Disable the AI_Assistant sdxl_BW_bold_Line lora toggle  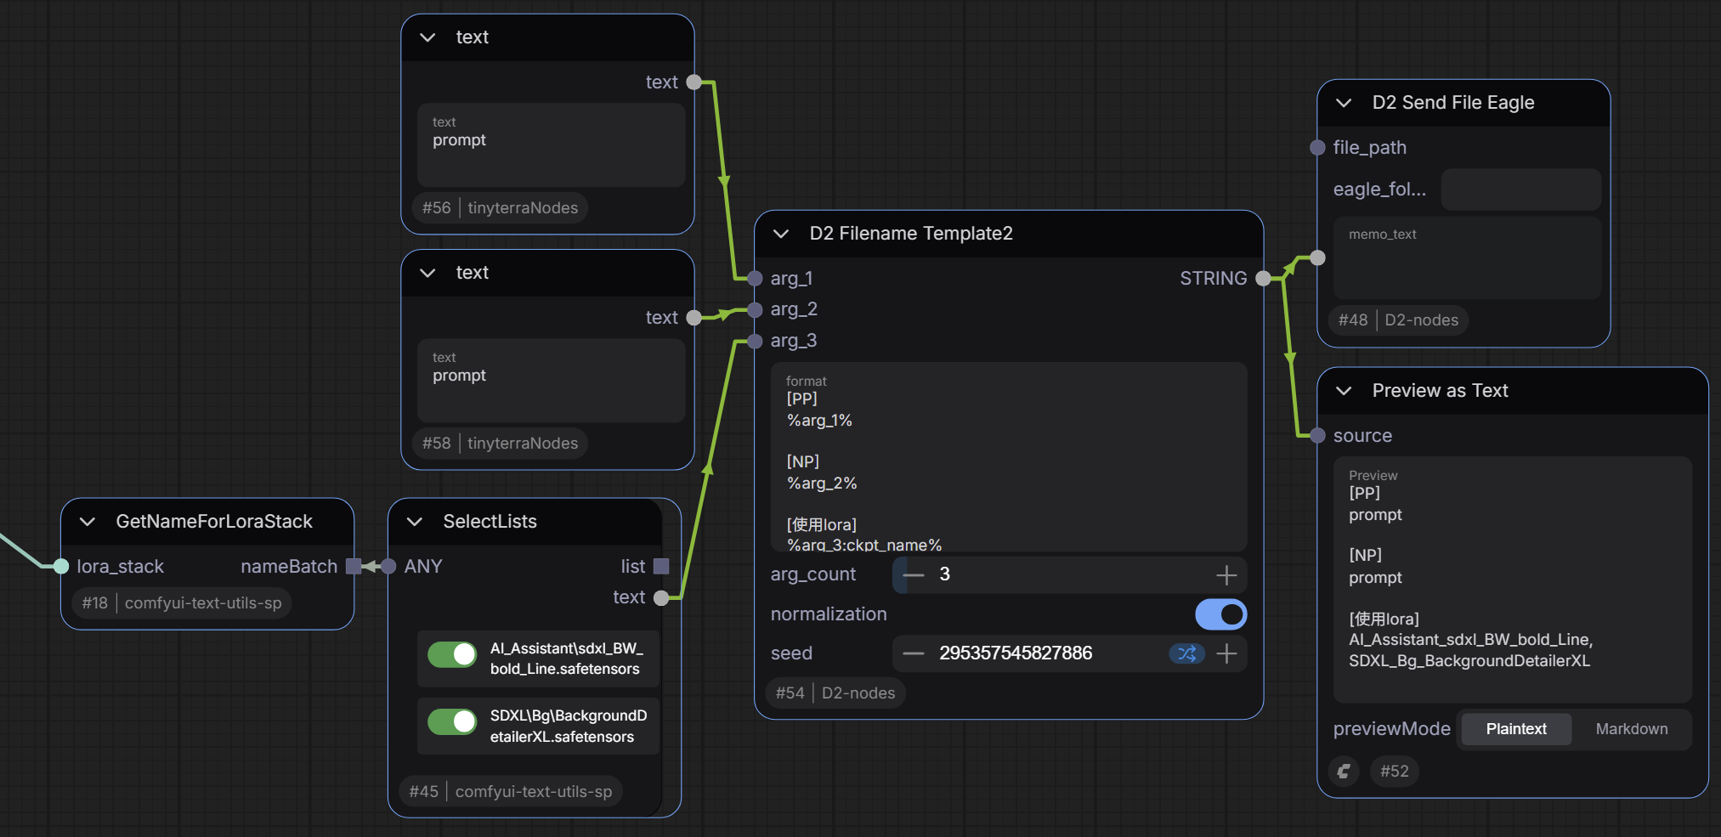pos(452,654)
